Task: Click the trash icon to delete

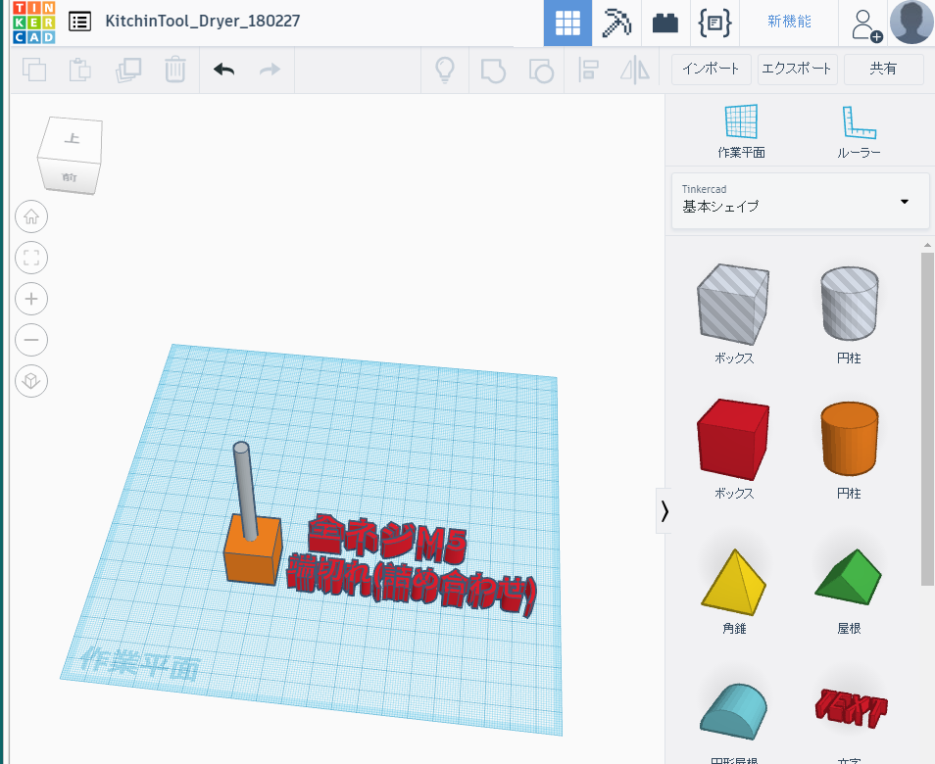Action: (175, 70)
